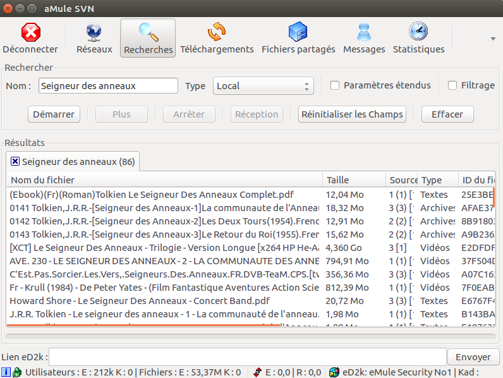The width and height of the screenshot is (503, 378).
Task: Click the blue info icon in status bar
Action: point(6,372)
